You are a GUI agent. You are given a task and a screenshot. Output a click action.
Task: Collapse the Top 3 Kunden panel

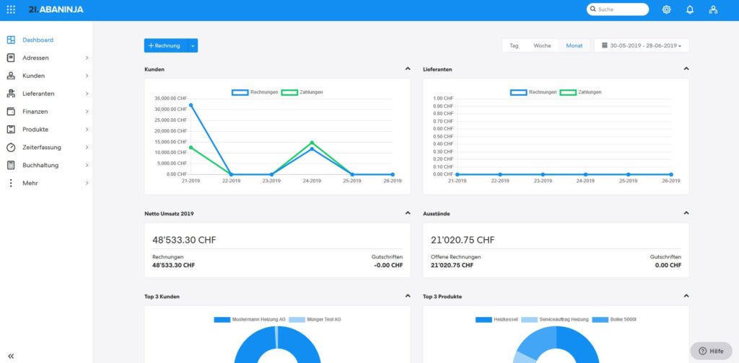point(408,296)
